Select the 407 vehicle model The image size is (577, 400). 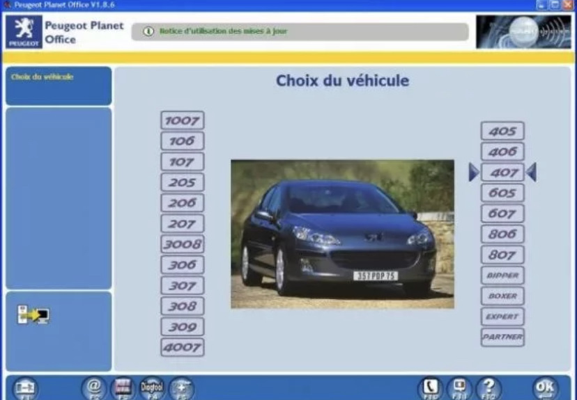pyautogui.click(x=502, y=172)
